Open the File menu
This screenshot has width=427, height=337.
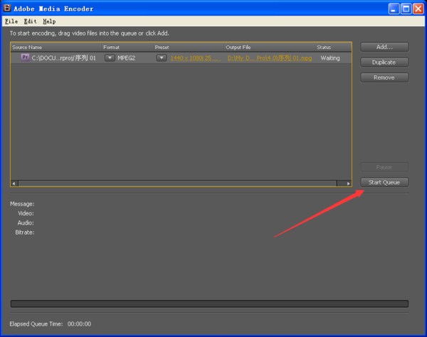(x=11, y=21)
